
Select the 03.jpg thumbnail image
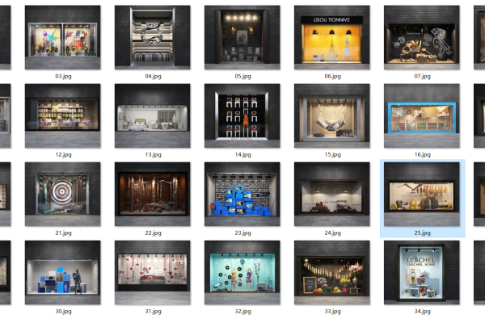(x=63, y=38)
